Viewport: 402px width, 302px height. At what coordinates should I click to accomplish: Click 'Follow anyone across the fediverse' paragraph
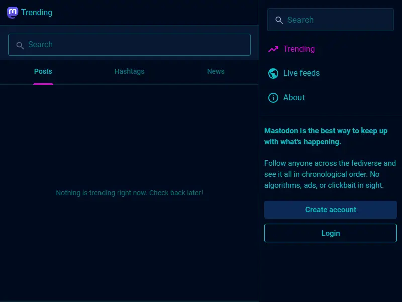[x=330, y=174]
